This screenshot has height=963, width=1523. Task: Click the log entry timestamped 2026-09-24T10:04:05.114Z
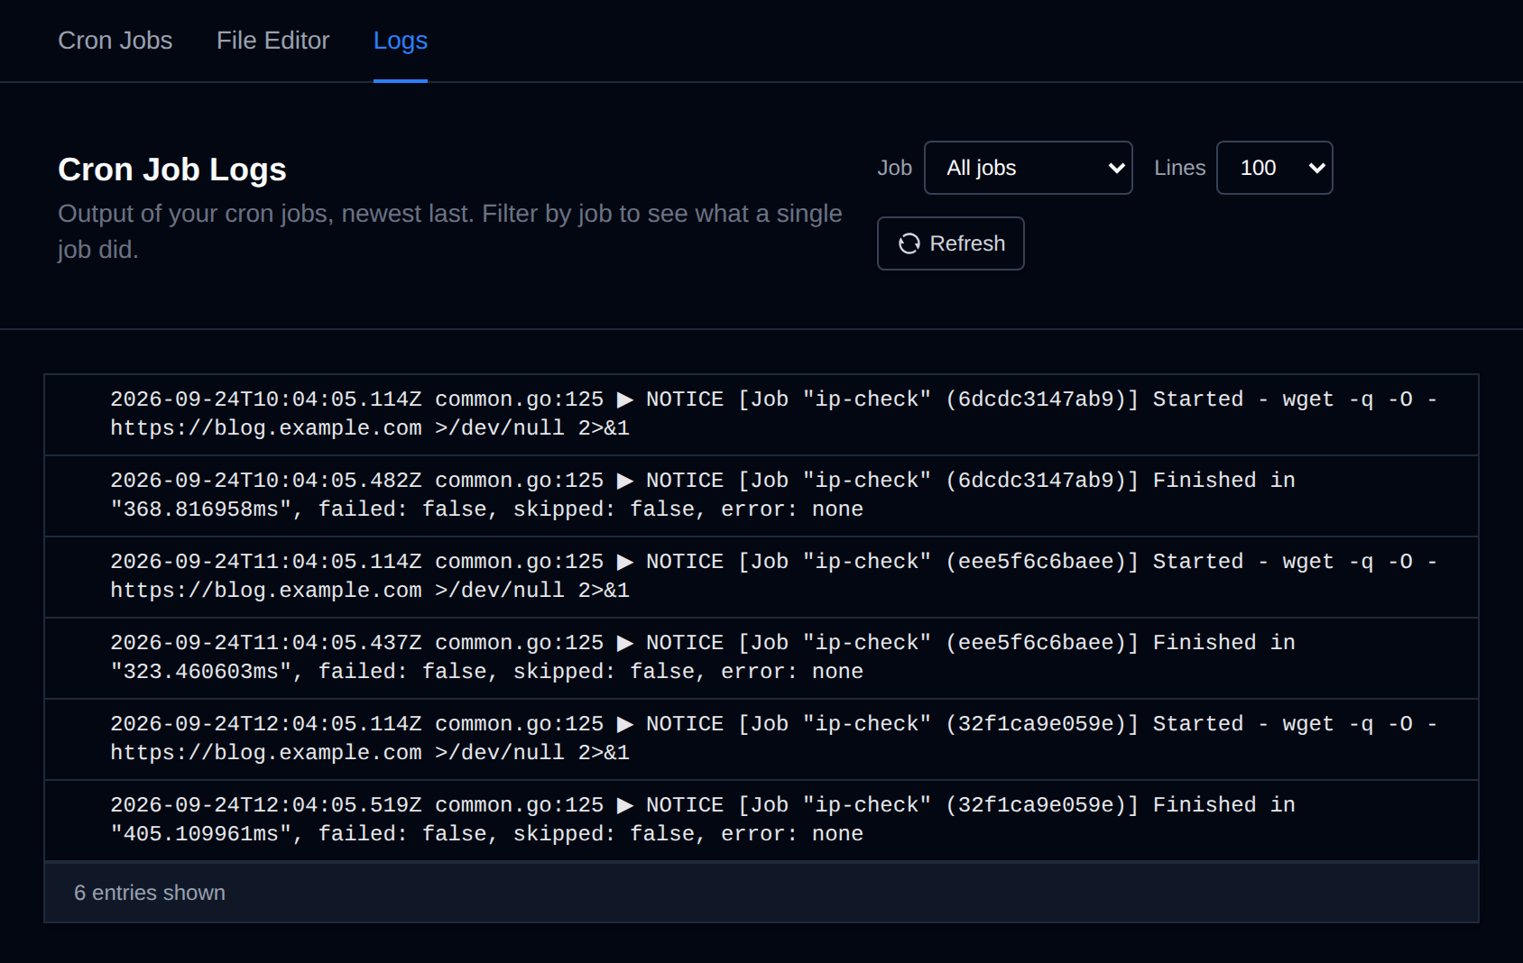761,415
